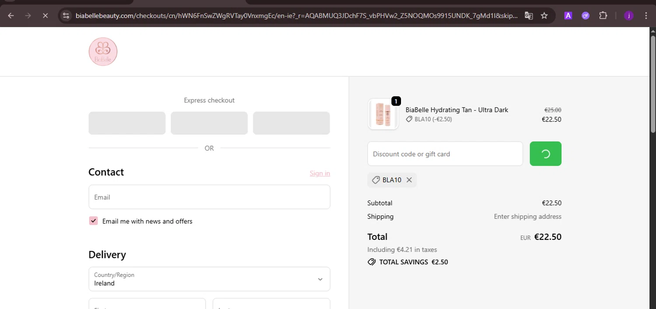The height and width of the screenshot is (309, 656).
Task: Click the green apply discount button
Action: [545, 154]
